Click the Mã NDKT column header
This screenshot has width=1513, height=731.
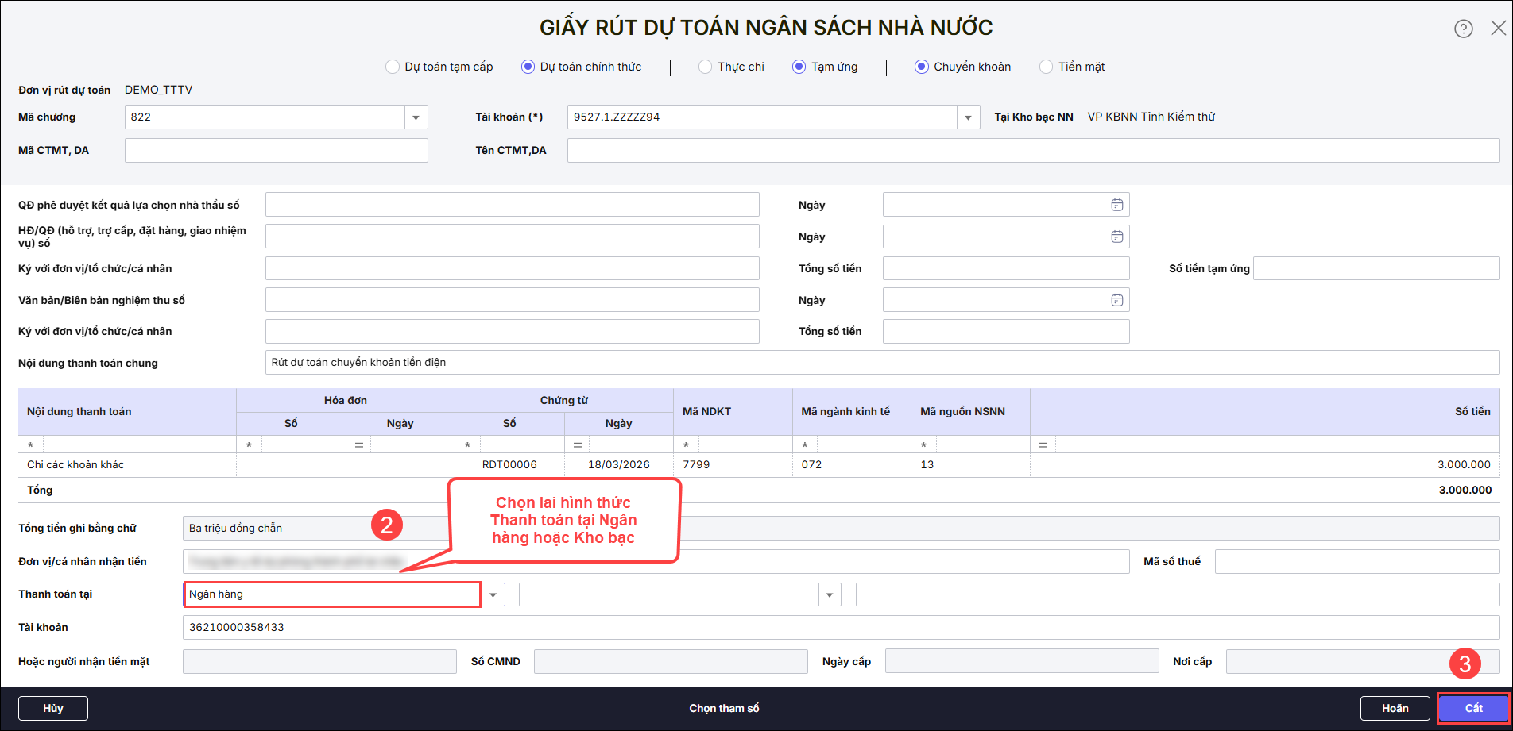733,412
